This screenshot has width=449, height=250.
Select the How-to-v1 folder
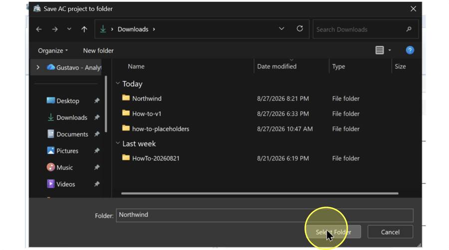147,114
